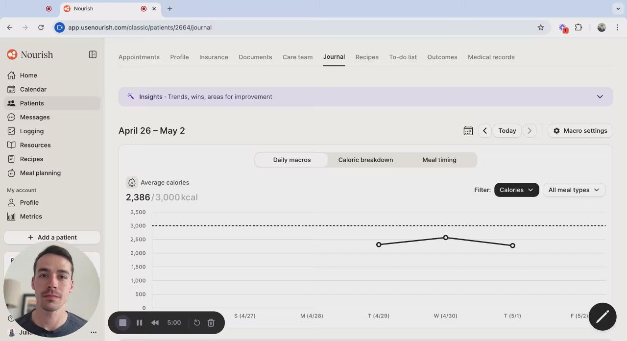The height and width of the screenshot is (341, 627).
Task: Switch to the patient Profile tab
Action: pos(179,57)
